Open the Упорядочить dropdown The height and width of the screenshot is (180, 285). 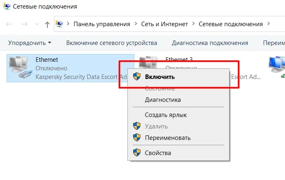pos(30,43)
